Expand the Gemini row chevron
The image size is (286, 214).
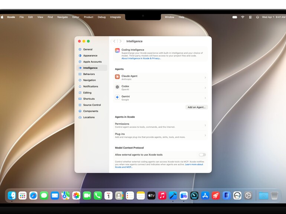(205, 98)
